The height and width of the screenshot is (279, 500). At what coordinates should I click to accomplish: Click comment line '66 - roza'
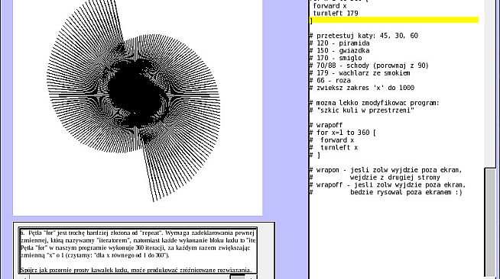click(x=330, y=80)
